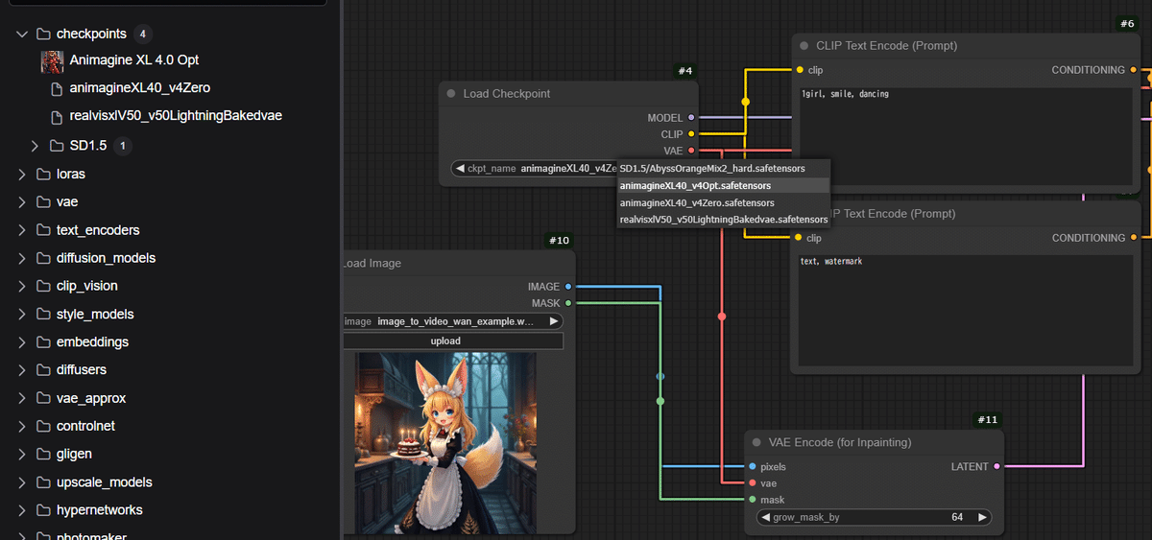
Task: Click the upload button in Load Image
Action: [x=452, y=340]
